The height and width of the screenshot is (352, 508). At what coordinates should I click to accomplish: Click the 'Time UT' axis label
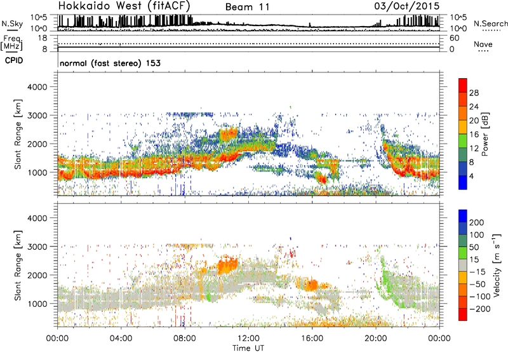click(248, 348)
